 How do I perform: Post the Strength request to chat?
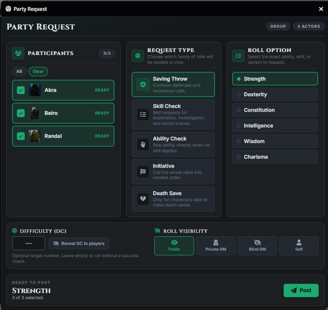coord(301,290)
